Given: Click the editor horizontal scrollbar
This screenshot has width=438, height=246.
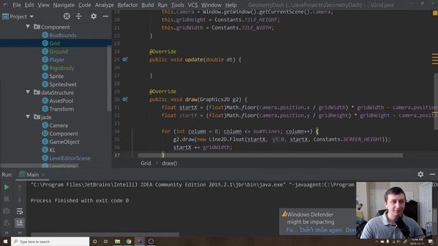Looking at the screenshot, I should [x=270, y=155].
